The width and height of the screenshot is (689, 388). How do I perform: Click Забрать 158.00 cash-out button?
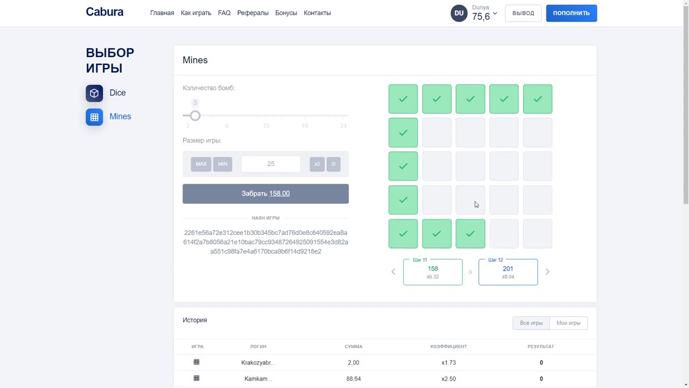(265, 194)
